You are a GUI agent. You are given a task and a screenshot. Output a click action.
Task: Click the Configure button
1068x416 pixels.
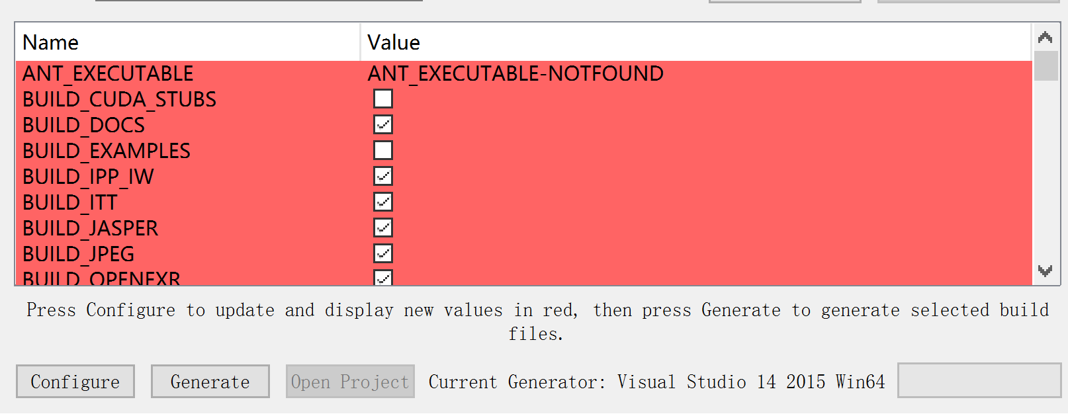(x=75, y=382)
